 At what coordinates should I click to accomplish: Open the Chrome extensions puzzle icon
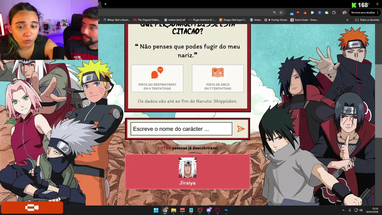click(x=334, y=13)
